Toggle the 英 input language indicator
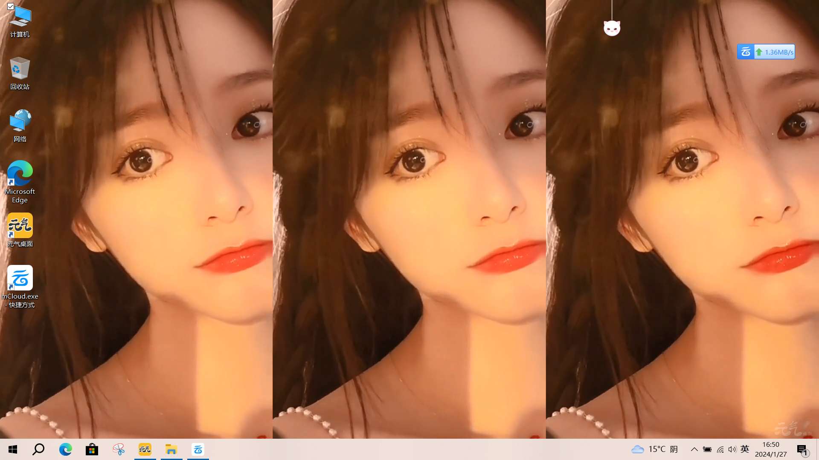This screenshot has height=460, width=819. point(745,449)
